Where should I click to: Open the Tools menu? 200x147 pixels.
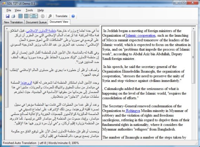(29, 10)
